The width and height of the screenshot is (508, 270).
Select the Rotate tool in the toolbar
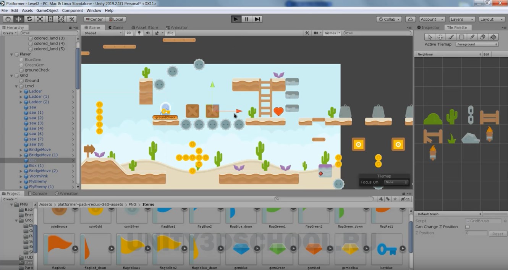[x=29, y=19]
